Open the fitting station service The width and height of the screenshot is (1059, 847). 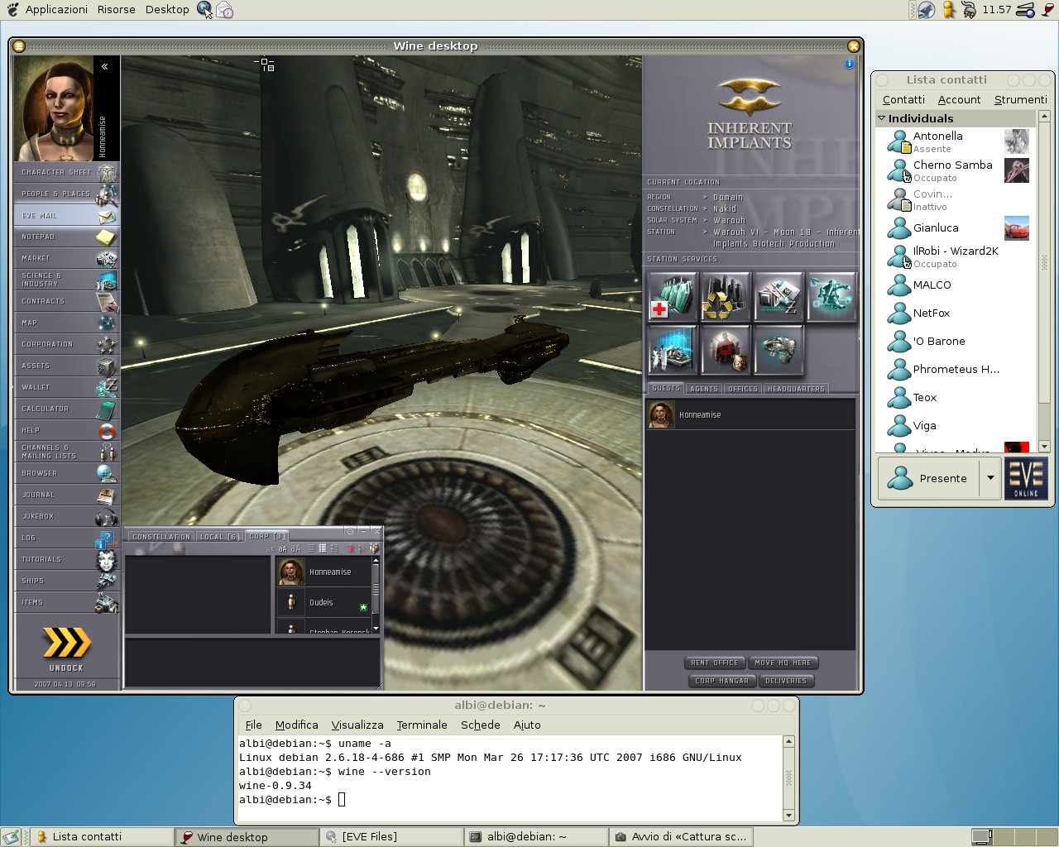(831, 296)
